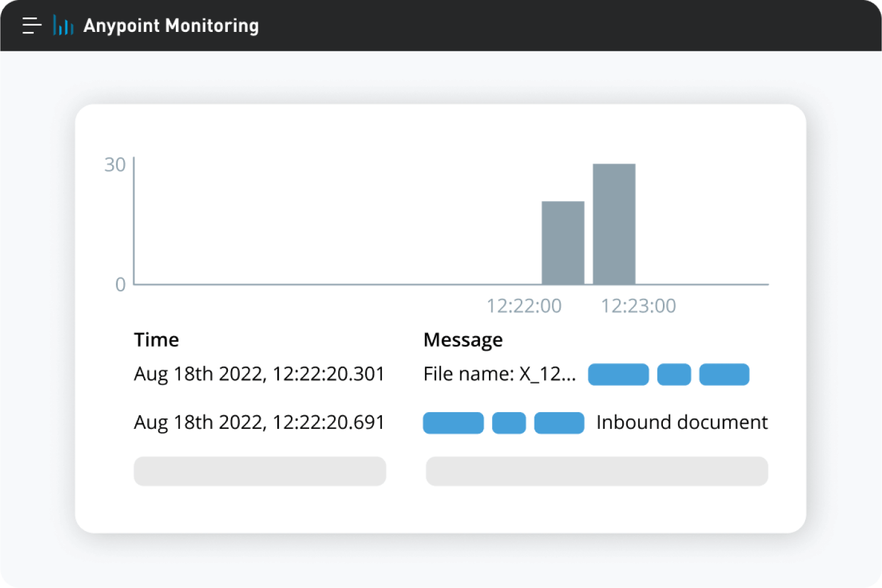Open the Inbound document message
The width and height of the screenshot is (882, 588).
pyautogui.click(x=682, y=422)
